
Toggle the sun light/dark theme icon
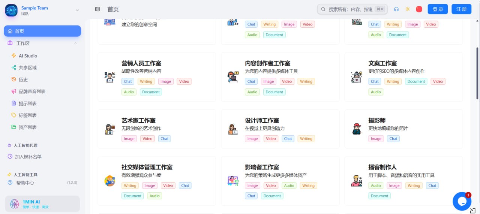click(x=408, y=9)
